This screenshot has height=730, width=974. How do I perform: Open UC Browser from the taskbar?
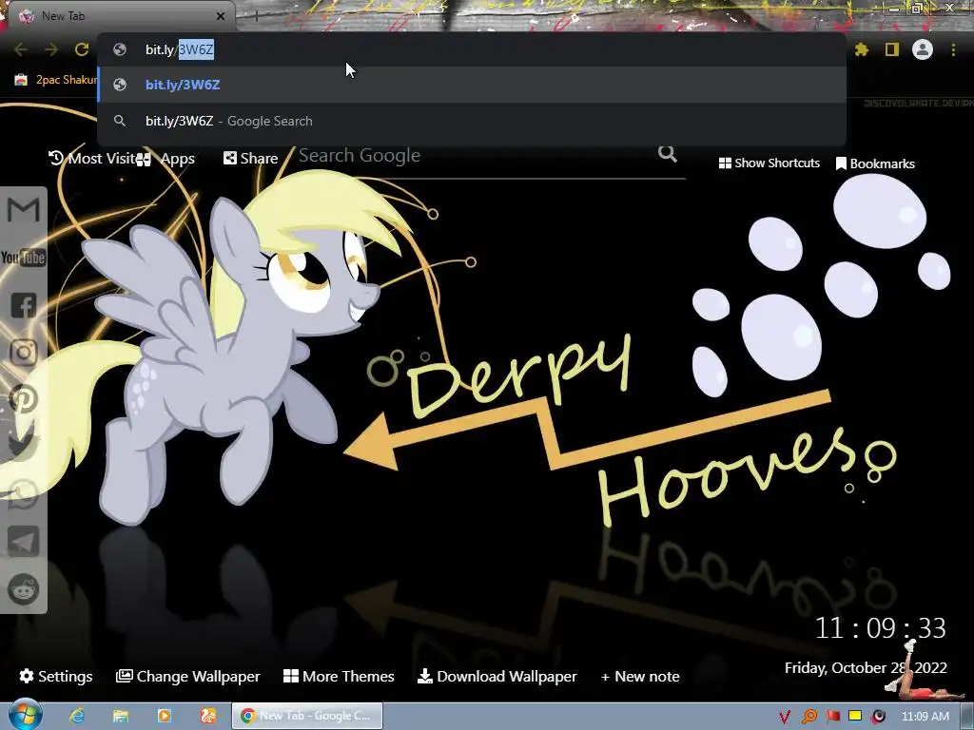pyautogui.click(x=208, y=716)
